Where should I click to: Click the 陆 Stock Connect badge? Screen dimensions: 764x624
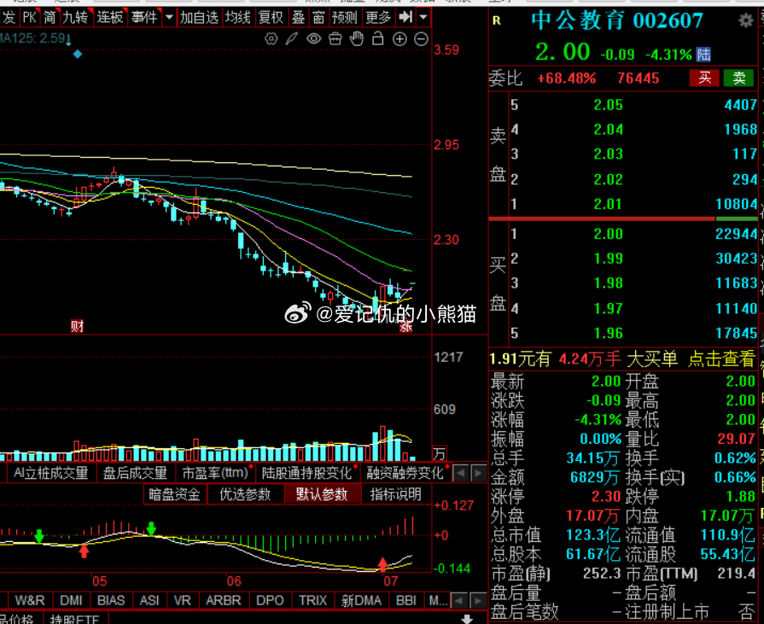click(x=703, y=54)
